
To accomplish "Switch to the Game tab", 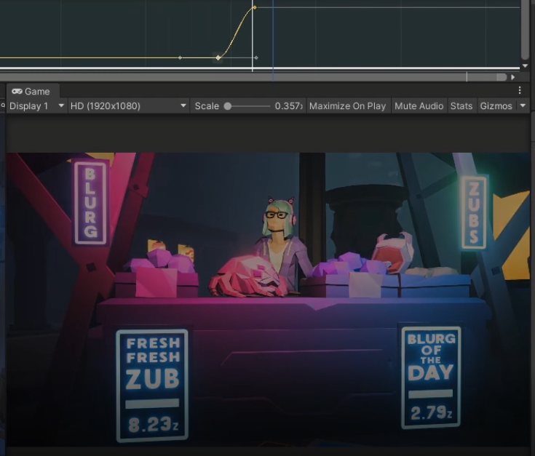I will [33, 92].
